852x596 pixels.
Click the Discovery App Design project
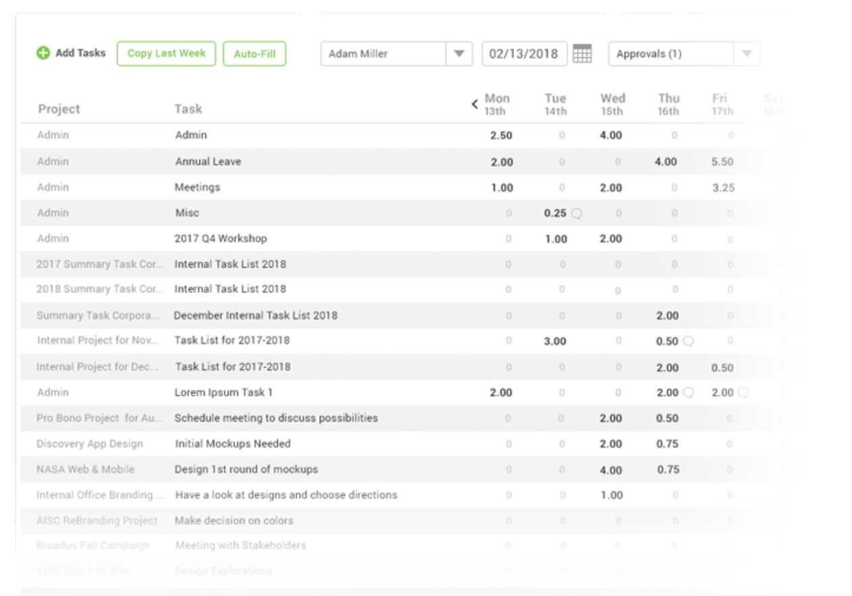click(x=90, y=444)
